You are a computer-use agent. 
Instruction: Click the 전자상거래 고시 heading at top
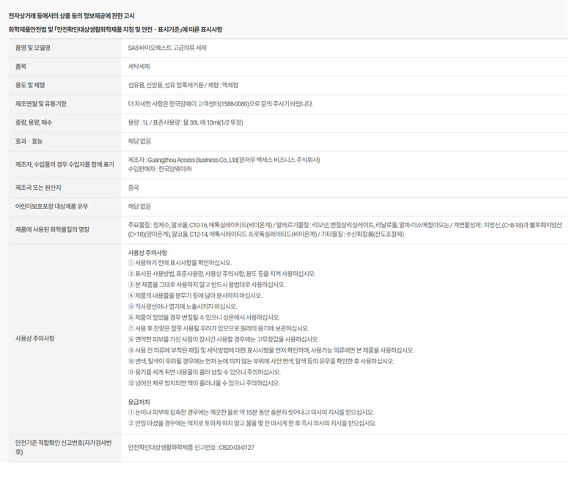(71, 15)
